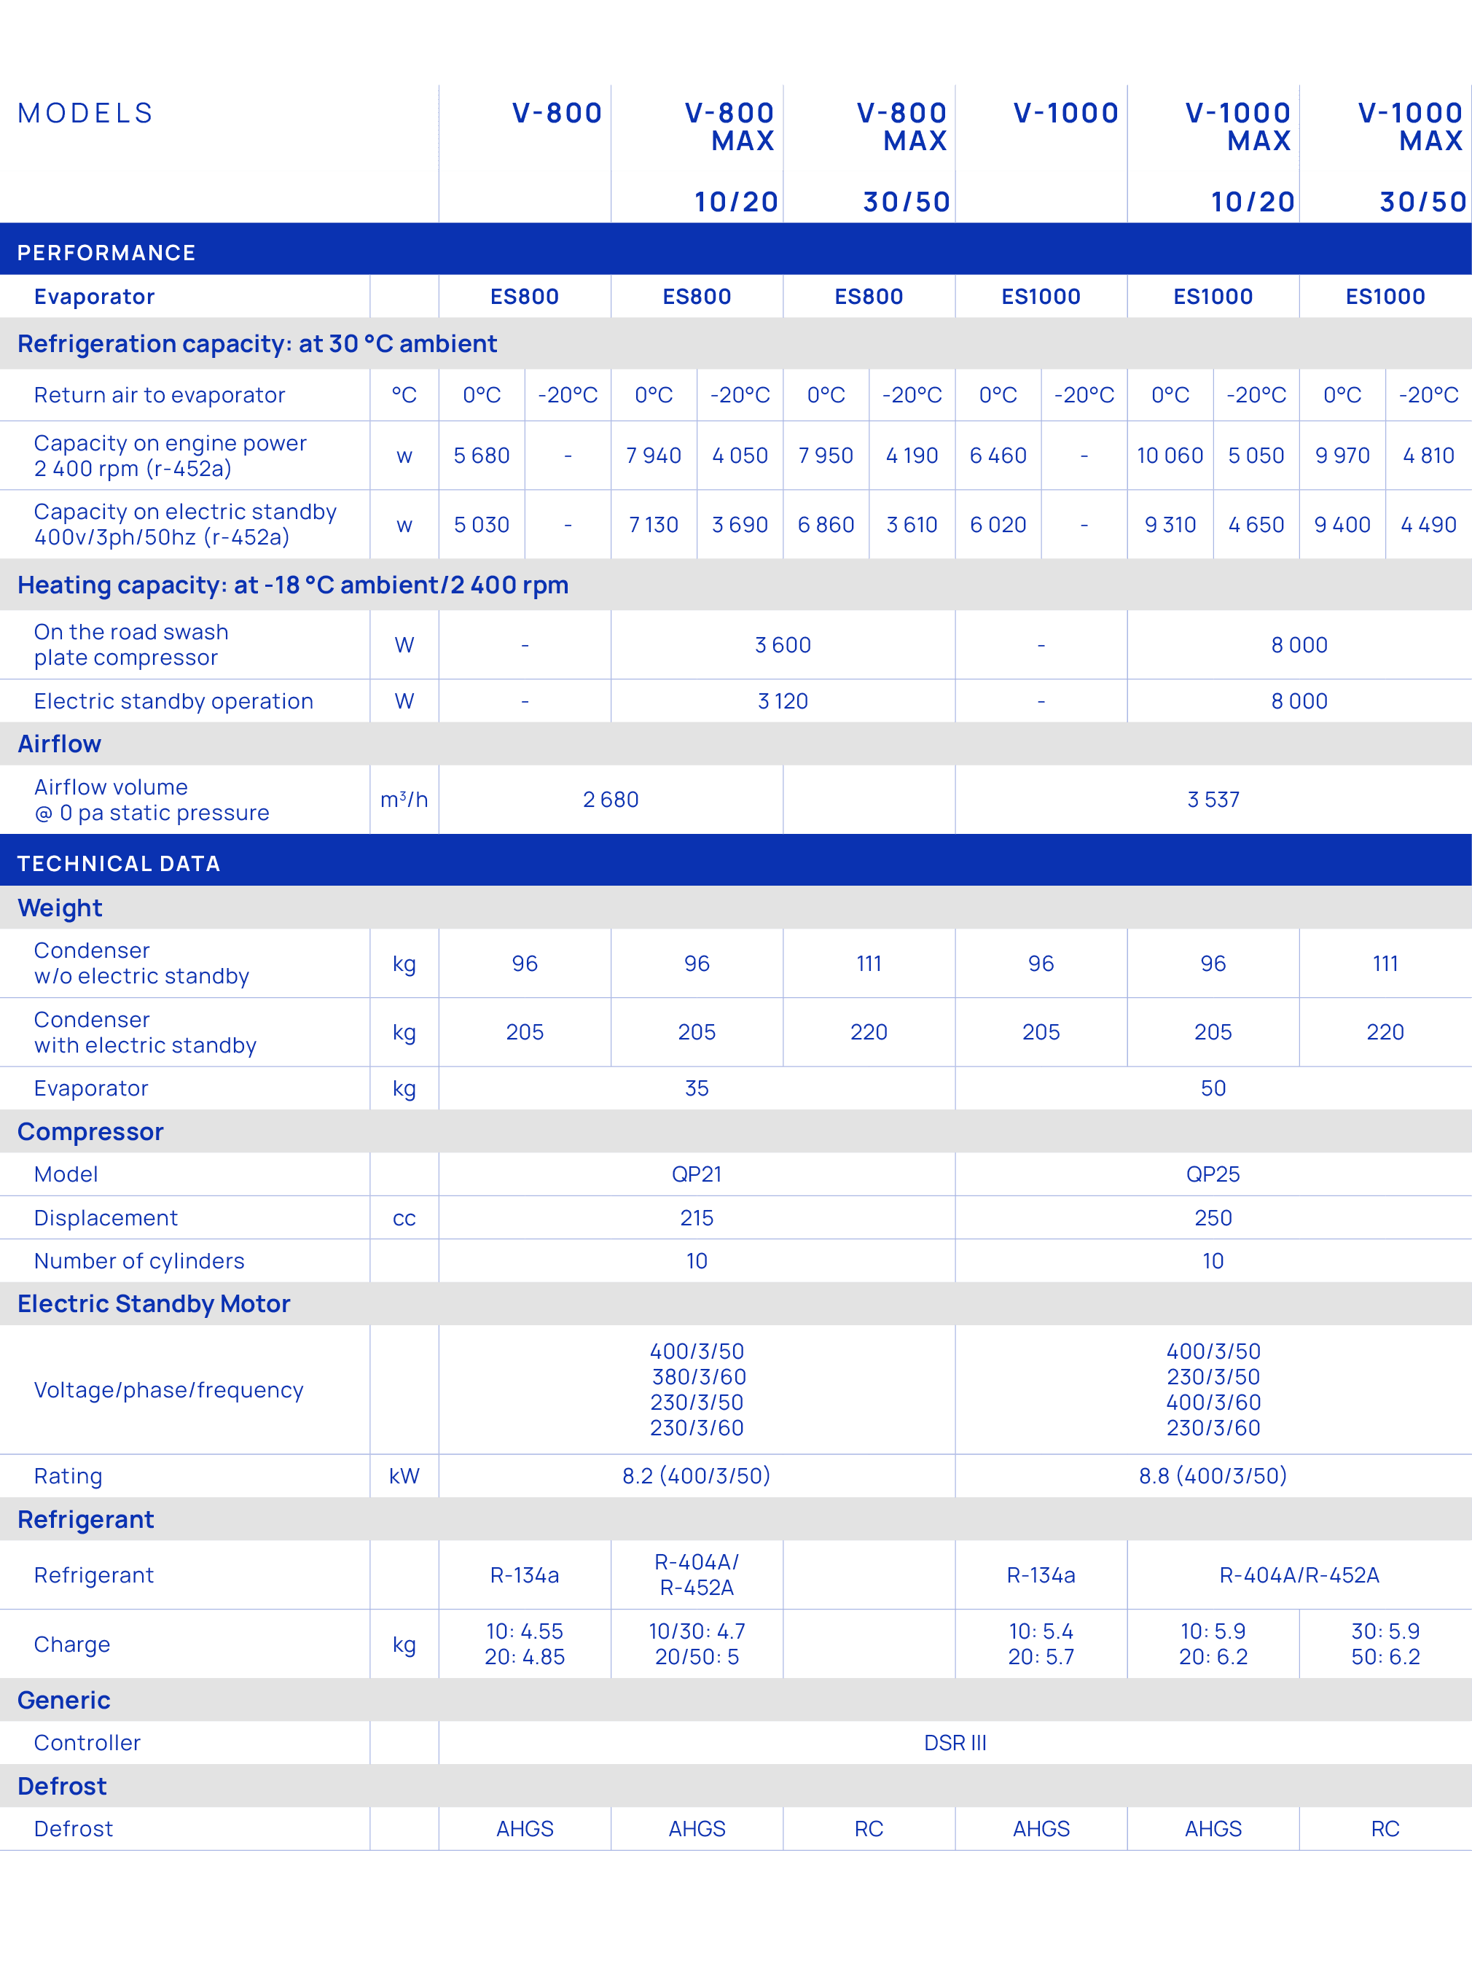Click the 'Refrigeration capacity: at 30 °C ambient' heading
Viewport: 1472px width, 1982px height.
point(257,344)
